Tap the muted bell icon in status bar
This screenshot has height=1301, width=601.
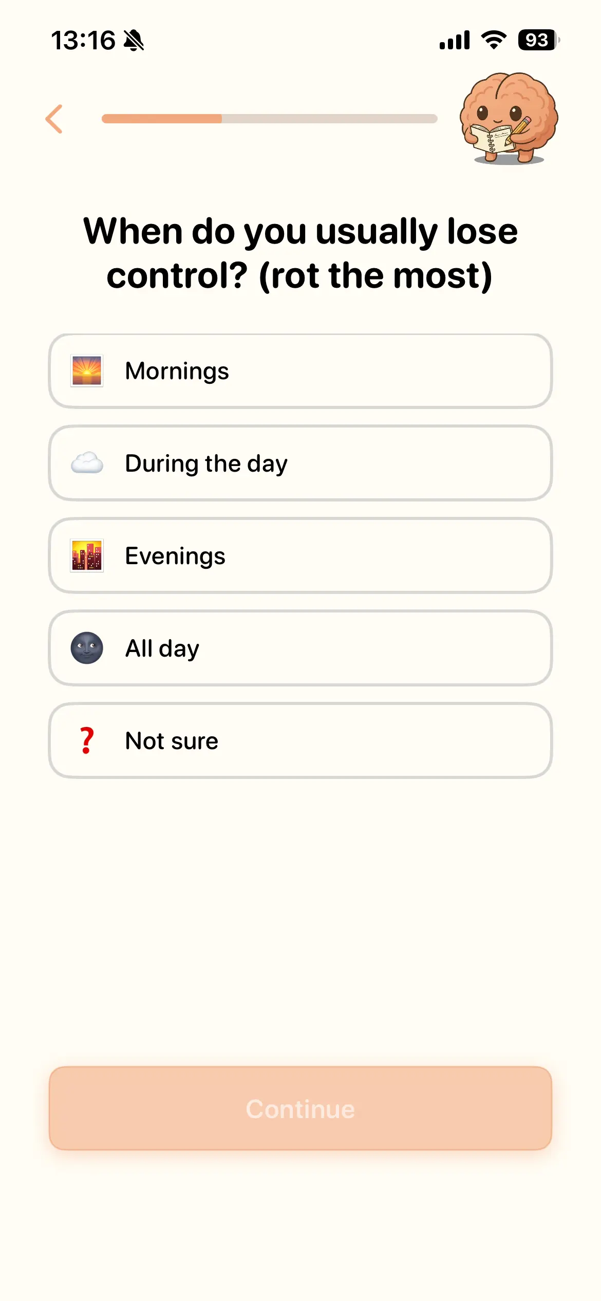pyautogui.click(x=134, y=40)
